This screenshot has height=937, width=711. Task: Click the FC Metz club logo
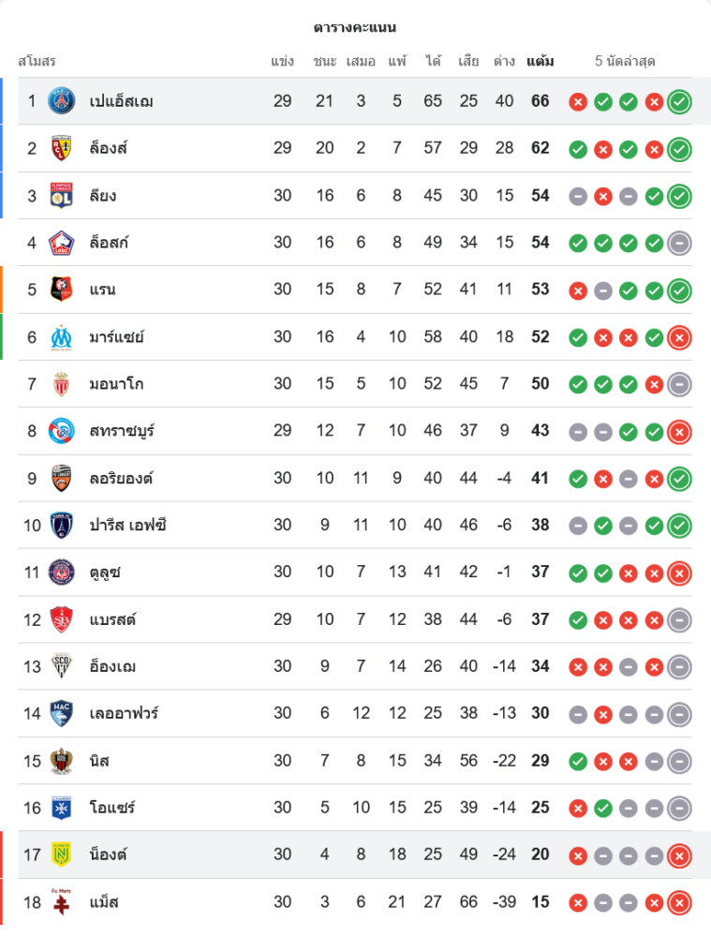click(62, 901)
